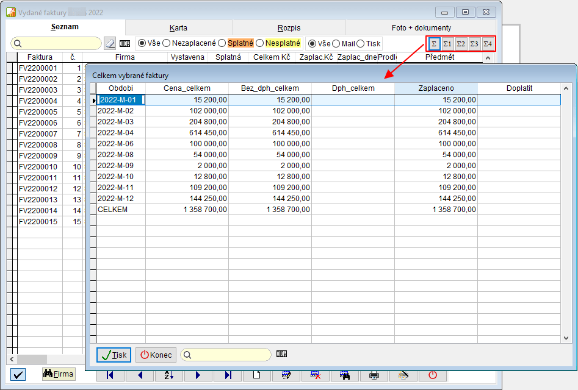Select the Nezaplacené radio button
Image resolution: width=578 pixels, height=390 pixels.
click(166, 43)
